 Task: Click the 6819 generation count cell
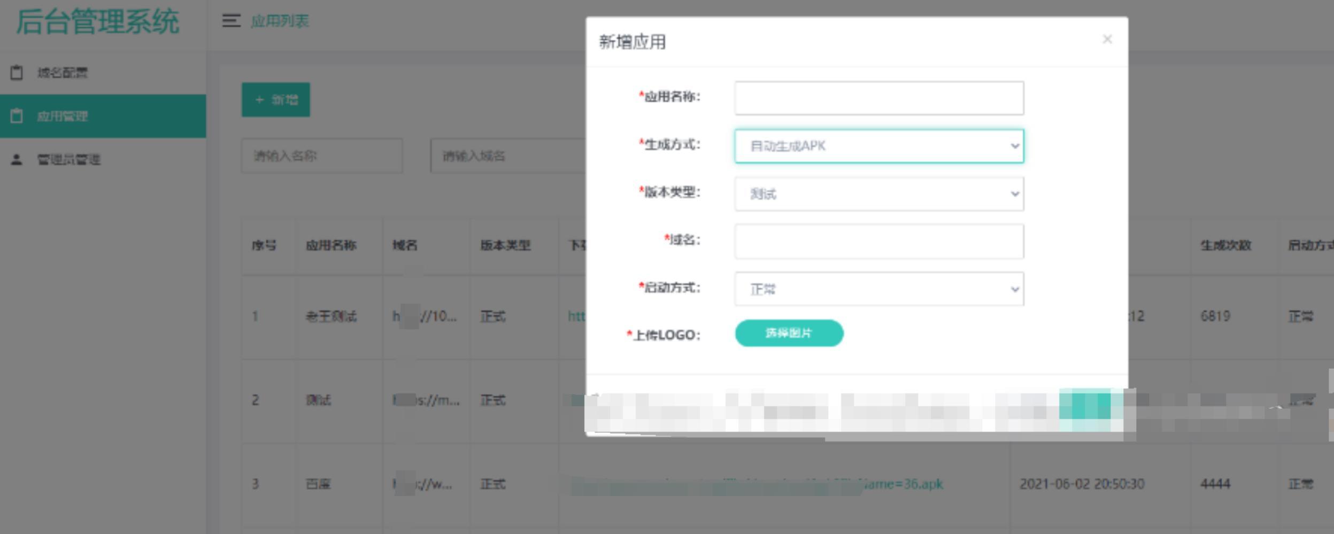[1215, 316]
